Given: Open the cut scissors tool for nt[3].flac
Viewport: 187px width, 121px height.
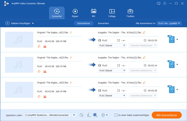Looking at the screenshot, I should tap(45, 96).
